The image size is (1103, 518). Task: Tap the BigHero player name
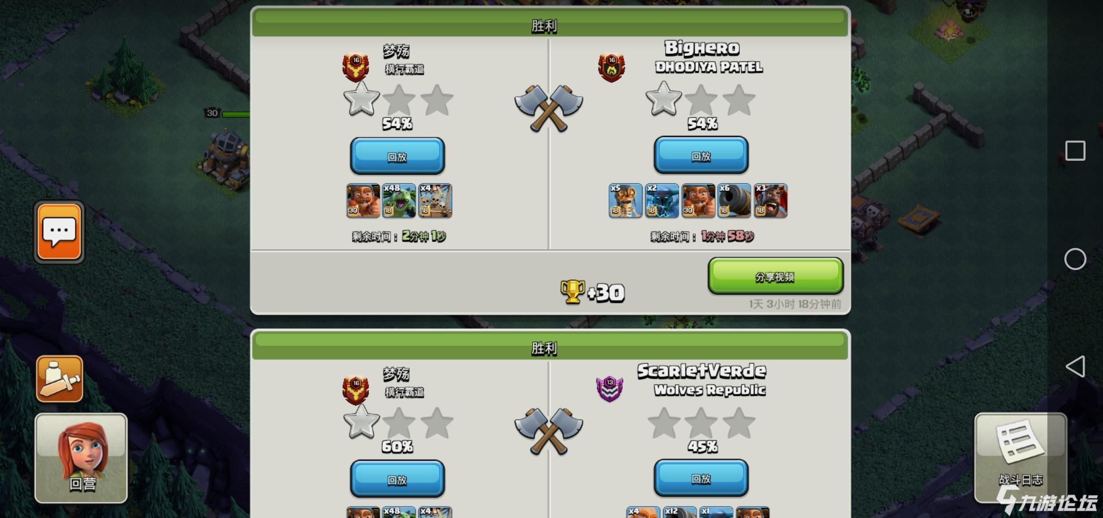(x=702, y=48)
